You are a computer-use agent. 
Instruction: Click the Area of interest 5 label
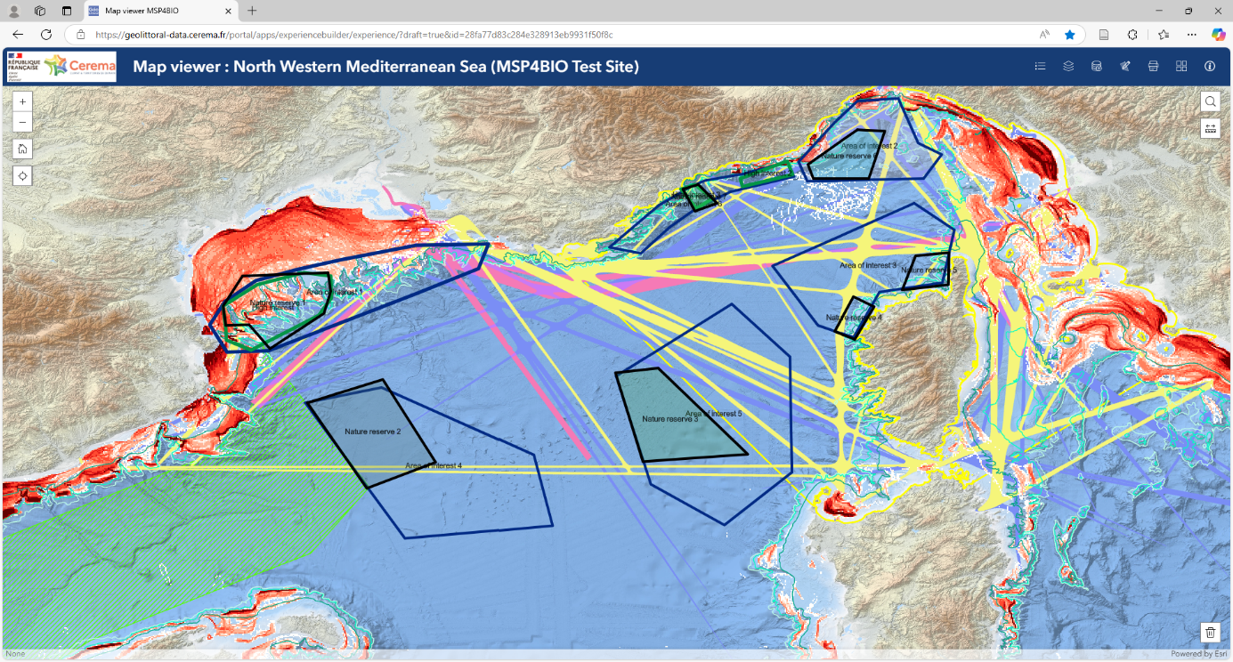click(713, 414)
